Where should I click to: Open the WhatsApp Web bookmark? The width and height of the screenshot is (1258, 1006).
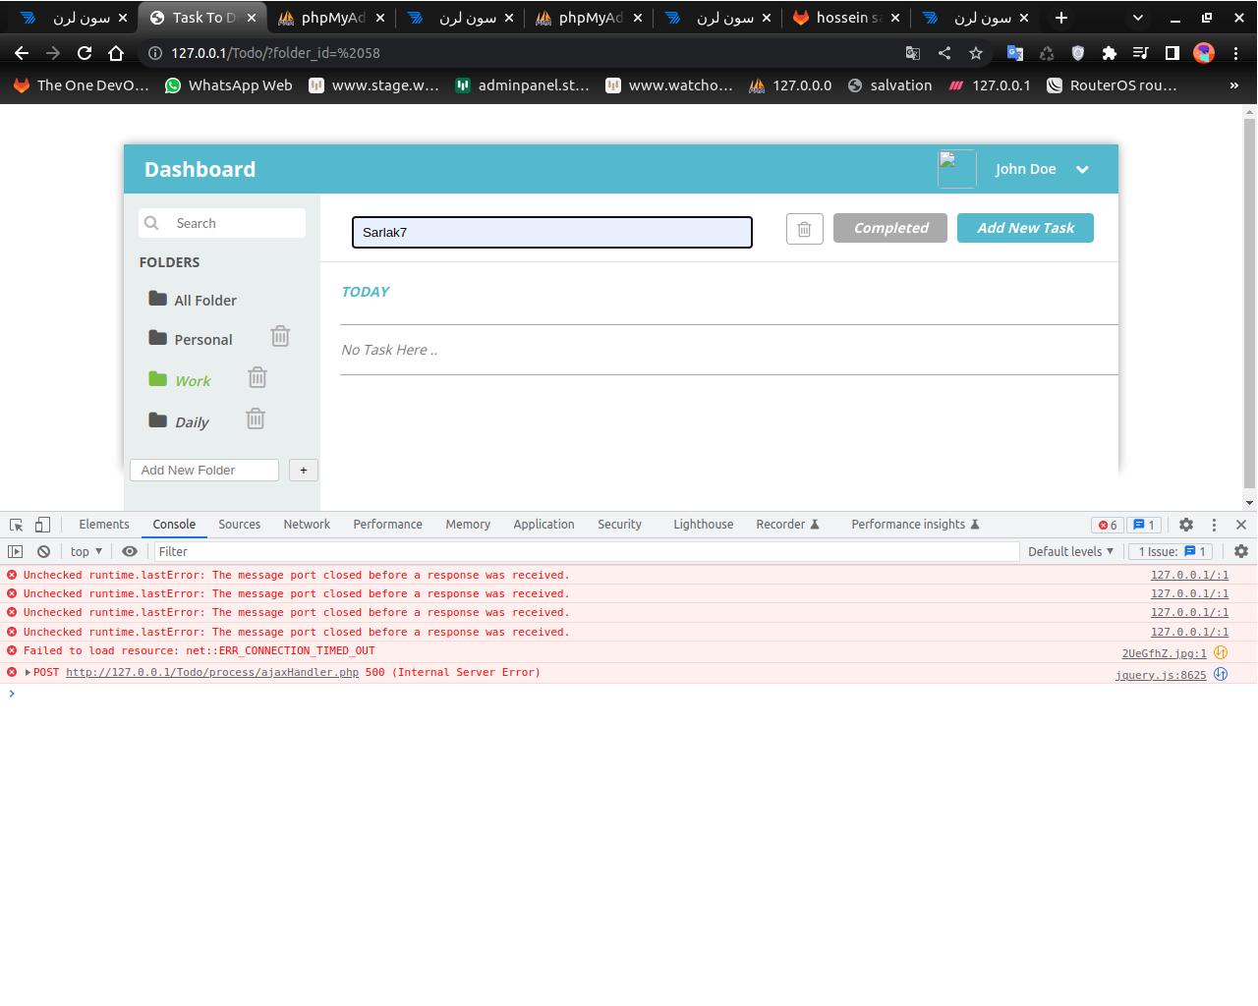(x=229, y=85)
